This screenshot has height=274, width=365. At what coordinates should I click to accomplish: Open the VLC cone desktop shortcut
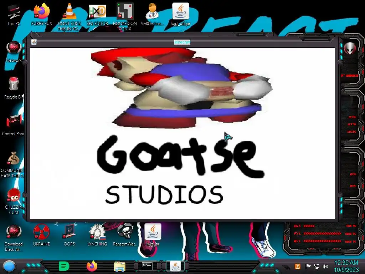click(70, 16)
